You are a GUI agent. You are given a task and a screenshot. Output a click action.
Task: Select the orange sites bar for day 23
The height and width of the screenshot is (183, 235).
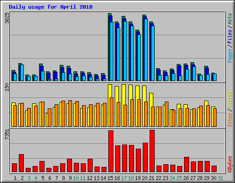[x=167, y=114]
